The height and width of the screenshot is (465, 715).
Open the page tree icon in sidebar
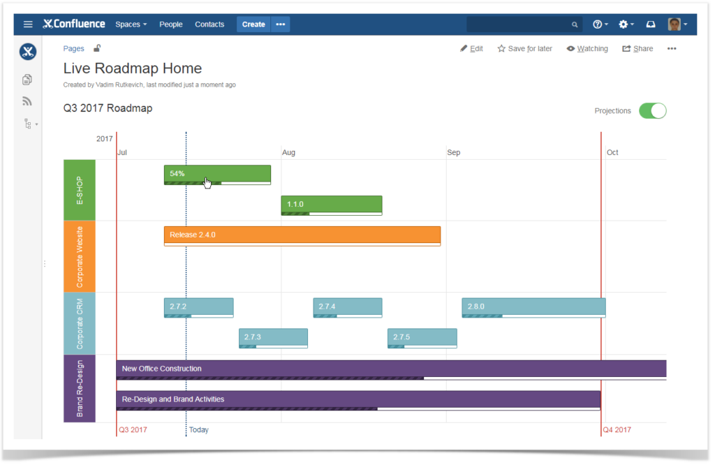pos(27,123)
